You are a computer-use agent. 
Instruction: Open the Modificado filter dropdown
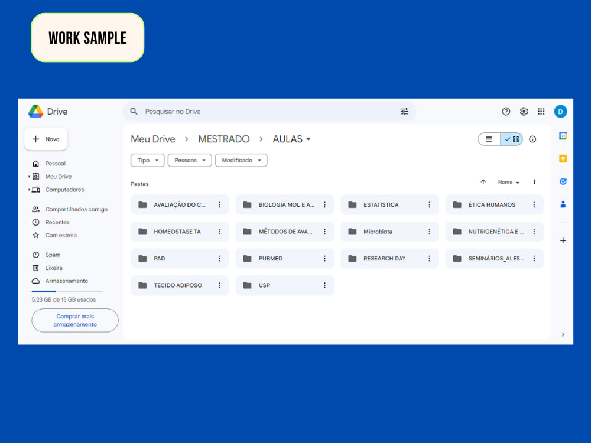[x=241, y=161]
